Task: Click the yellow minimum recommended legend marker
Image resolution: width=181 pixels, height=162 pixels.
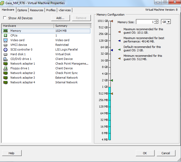Action: 119,59
